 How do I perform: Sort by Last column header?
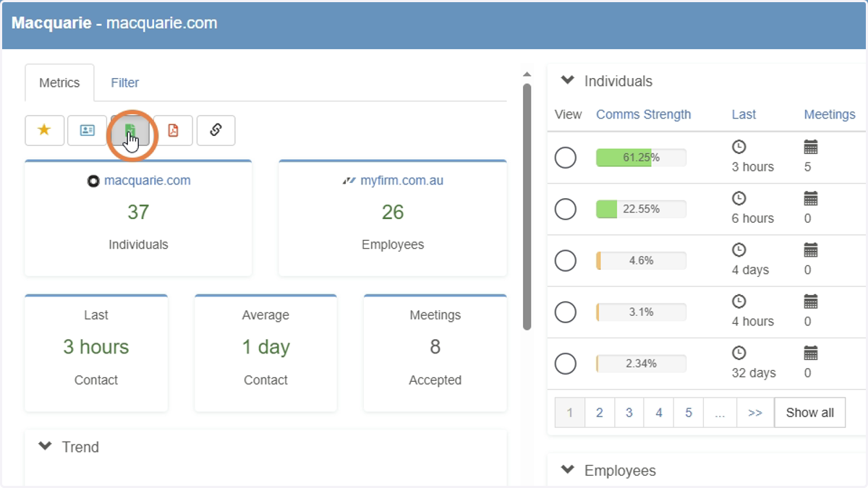pyautogui.click(x=744, y=114)
